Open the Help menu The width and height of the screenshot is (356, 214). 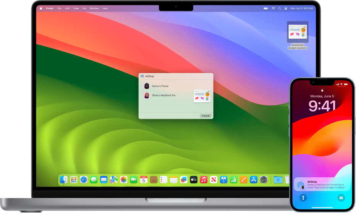click(105, 8)
